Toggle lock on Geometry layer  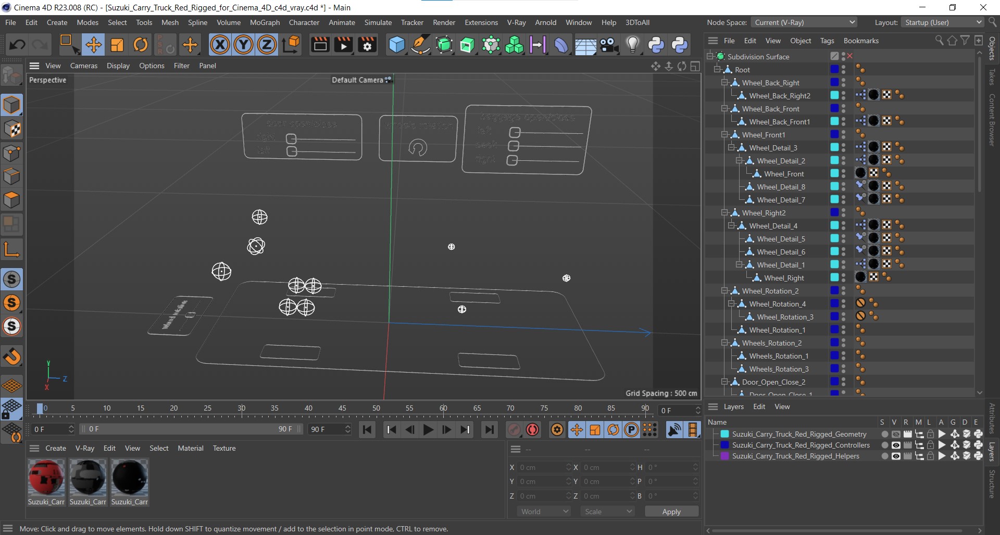[x=931, y=435]
